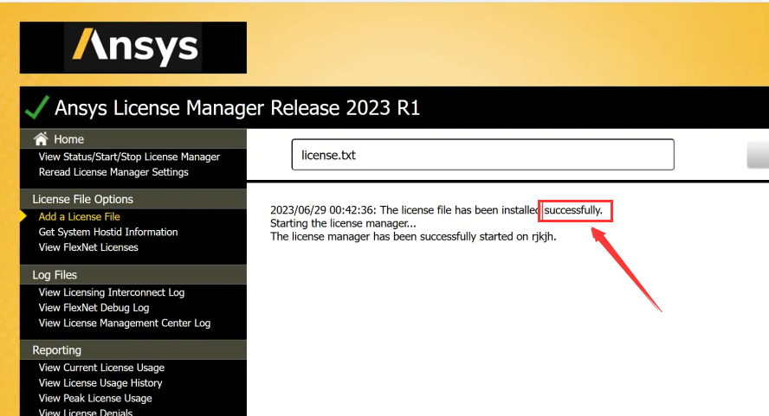Click the Ansys logo banner
The height and width of the screenshot is (416, 769).
tap(132, 48)
